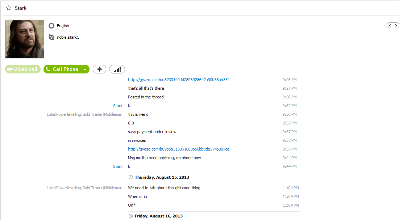Select message 'says payment under review'

152,132
